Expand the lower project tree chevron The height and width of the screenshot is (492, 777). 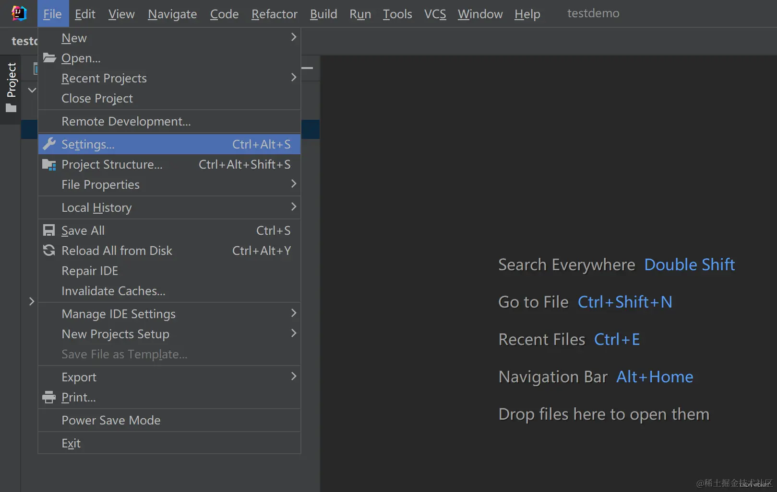point(32,301)
